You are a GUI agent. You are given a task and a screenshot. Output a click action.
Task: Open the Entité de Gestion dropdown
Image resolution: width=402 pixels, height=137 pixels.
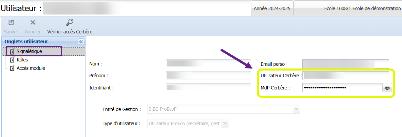[295, 109]
